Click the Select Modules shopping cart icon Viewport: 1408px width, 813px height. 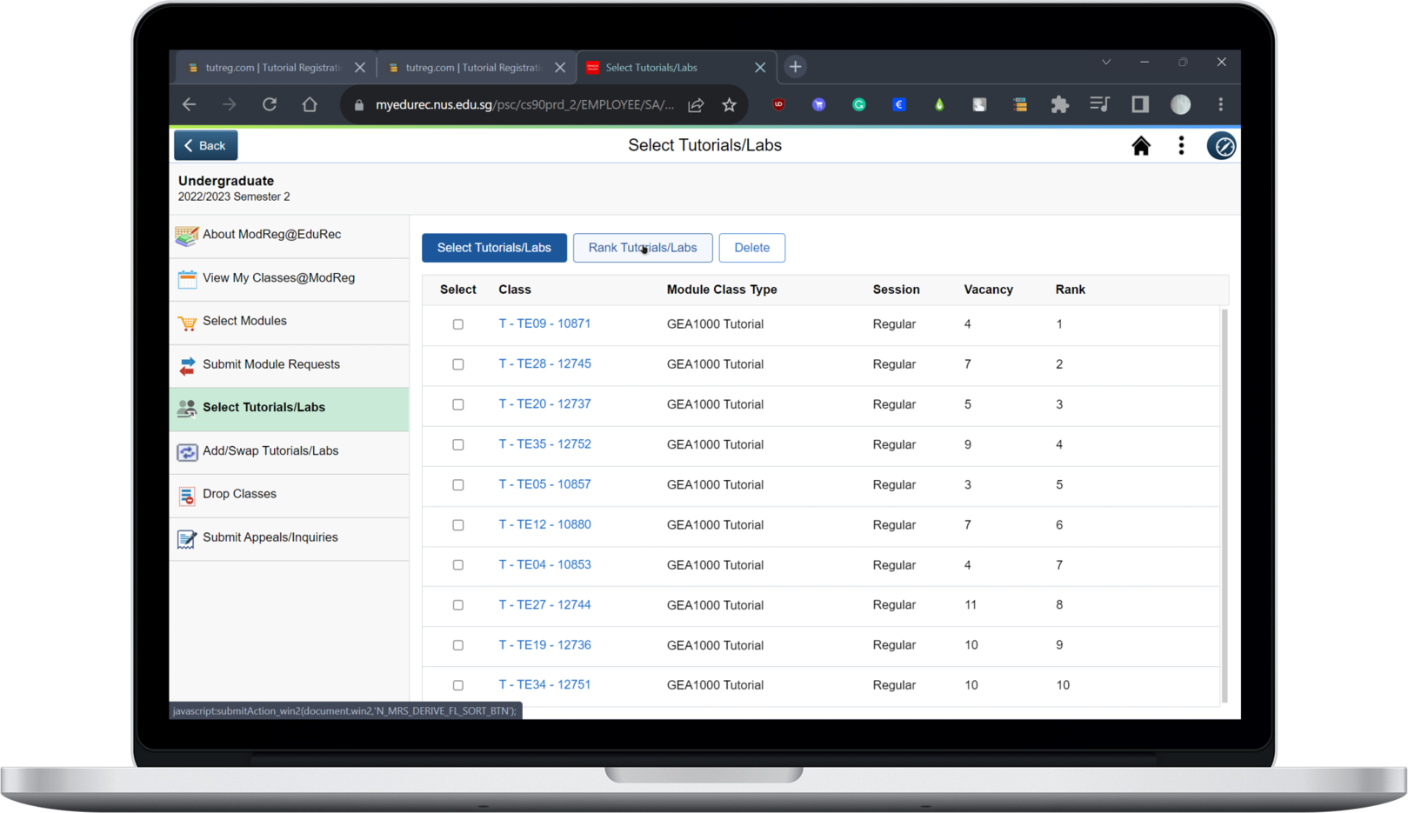tap(187, 323)
